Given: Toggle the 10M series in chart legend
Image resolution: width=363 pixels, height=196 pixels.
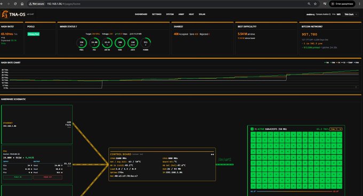Looking at the screenshot, I should point(333,62).
